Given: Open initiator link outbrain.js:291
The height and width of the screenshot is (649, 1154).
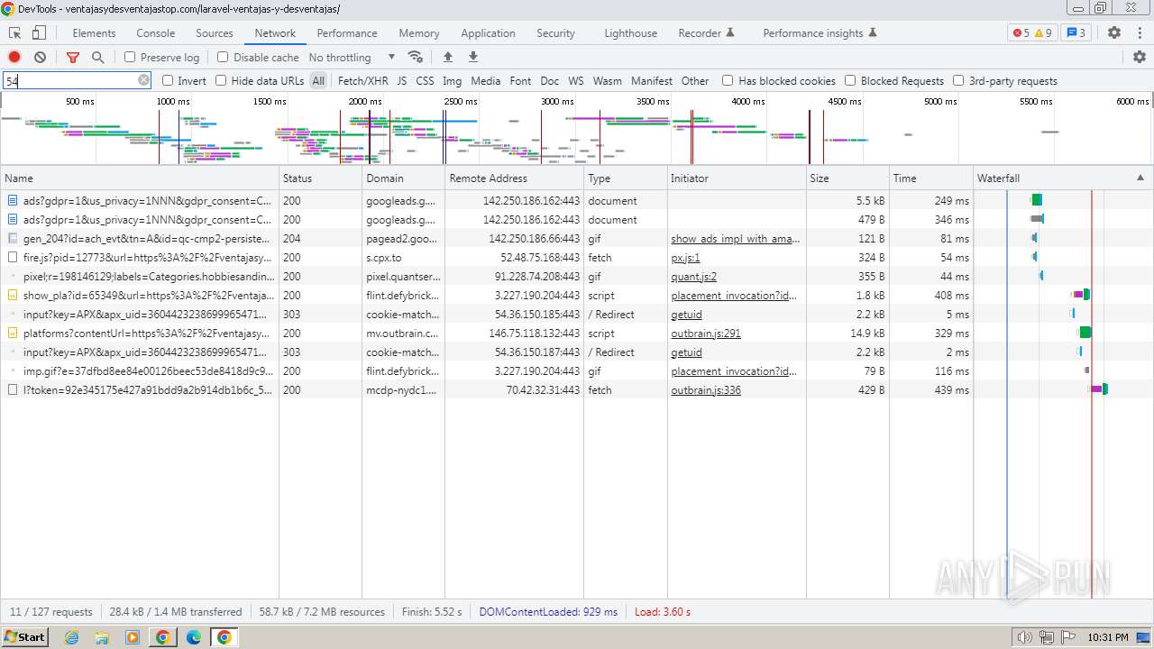Looking at the screenshot, I should 706,334.
